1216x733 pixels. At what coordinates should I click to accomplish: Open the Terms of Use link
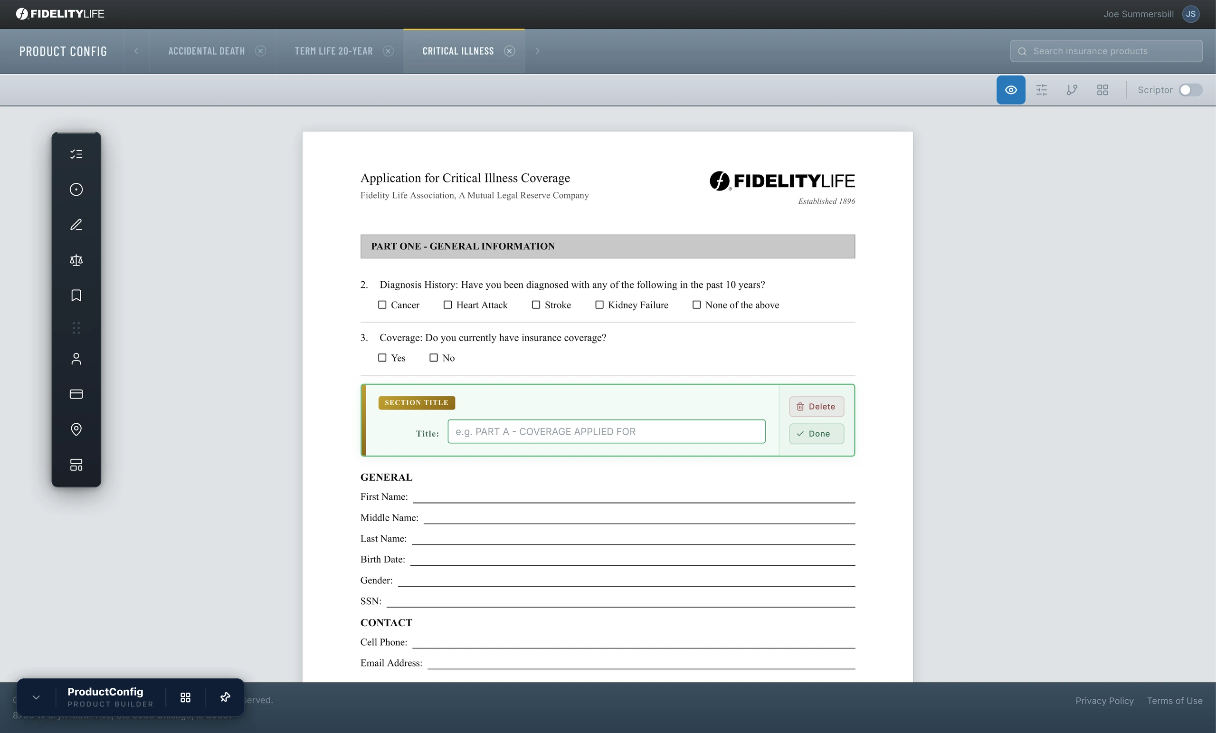(1175, 701)
